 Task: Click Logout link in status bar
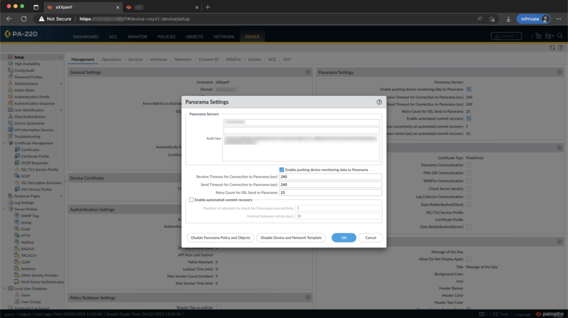pyautogui.click(x=25, y=314)
